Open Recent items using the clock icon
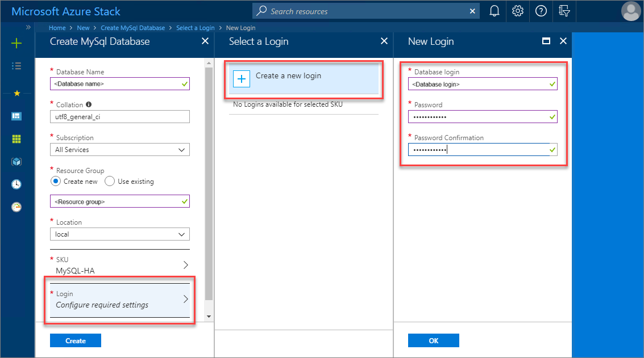 (x=16, y=184)
